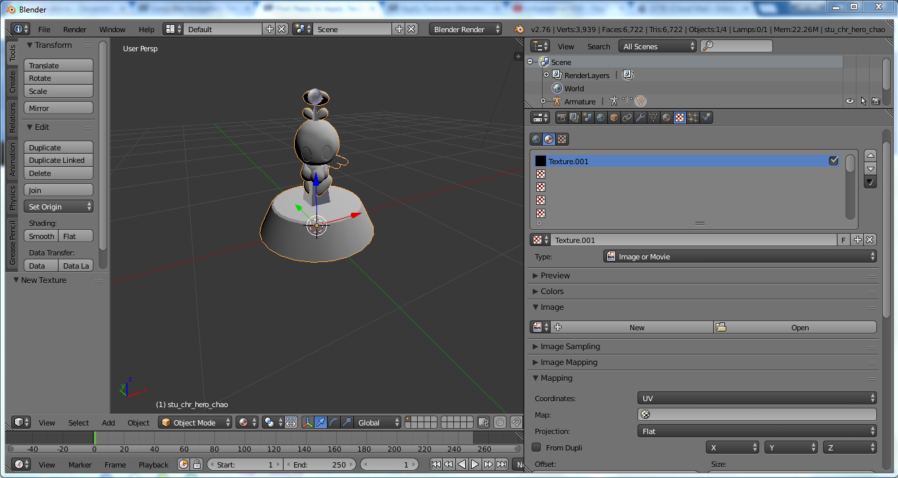Open the Object Data triangle icon tab
The height and width of the screenshot is (478, 898).
[x=653, y=118]
